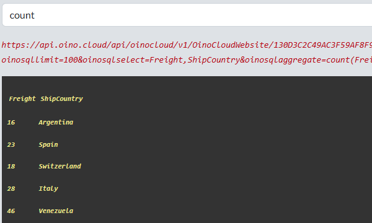The height and width of the screenshot is (223, 372).
Task: Select the Freight column header
Action: point(22,98)
